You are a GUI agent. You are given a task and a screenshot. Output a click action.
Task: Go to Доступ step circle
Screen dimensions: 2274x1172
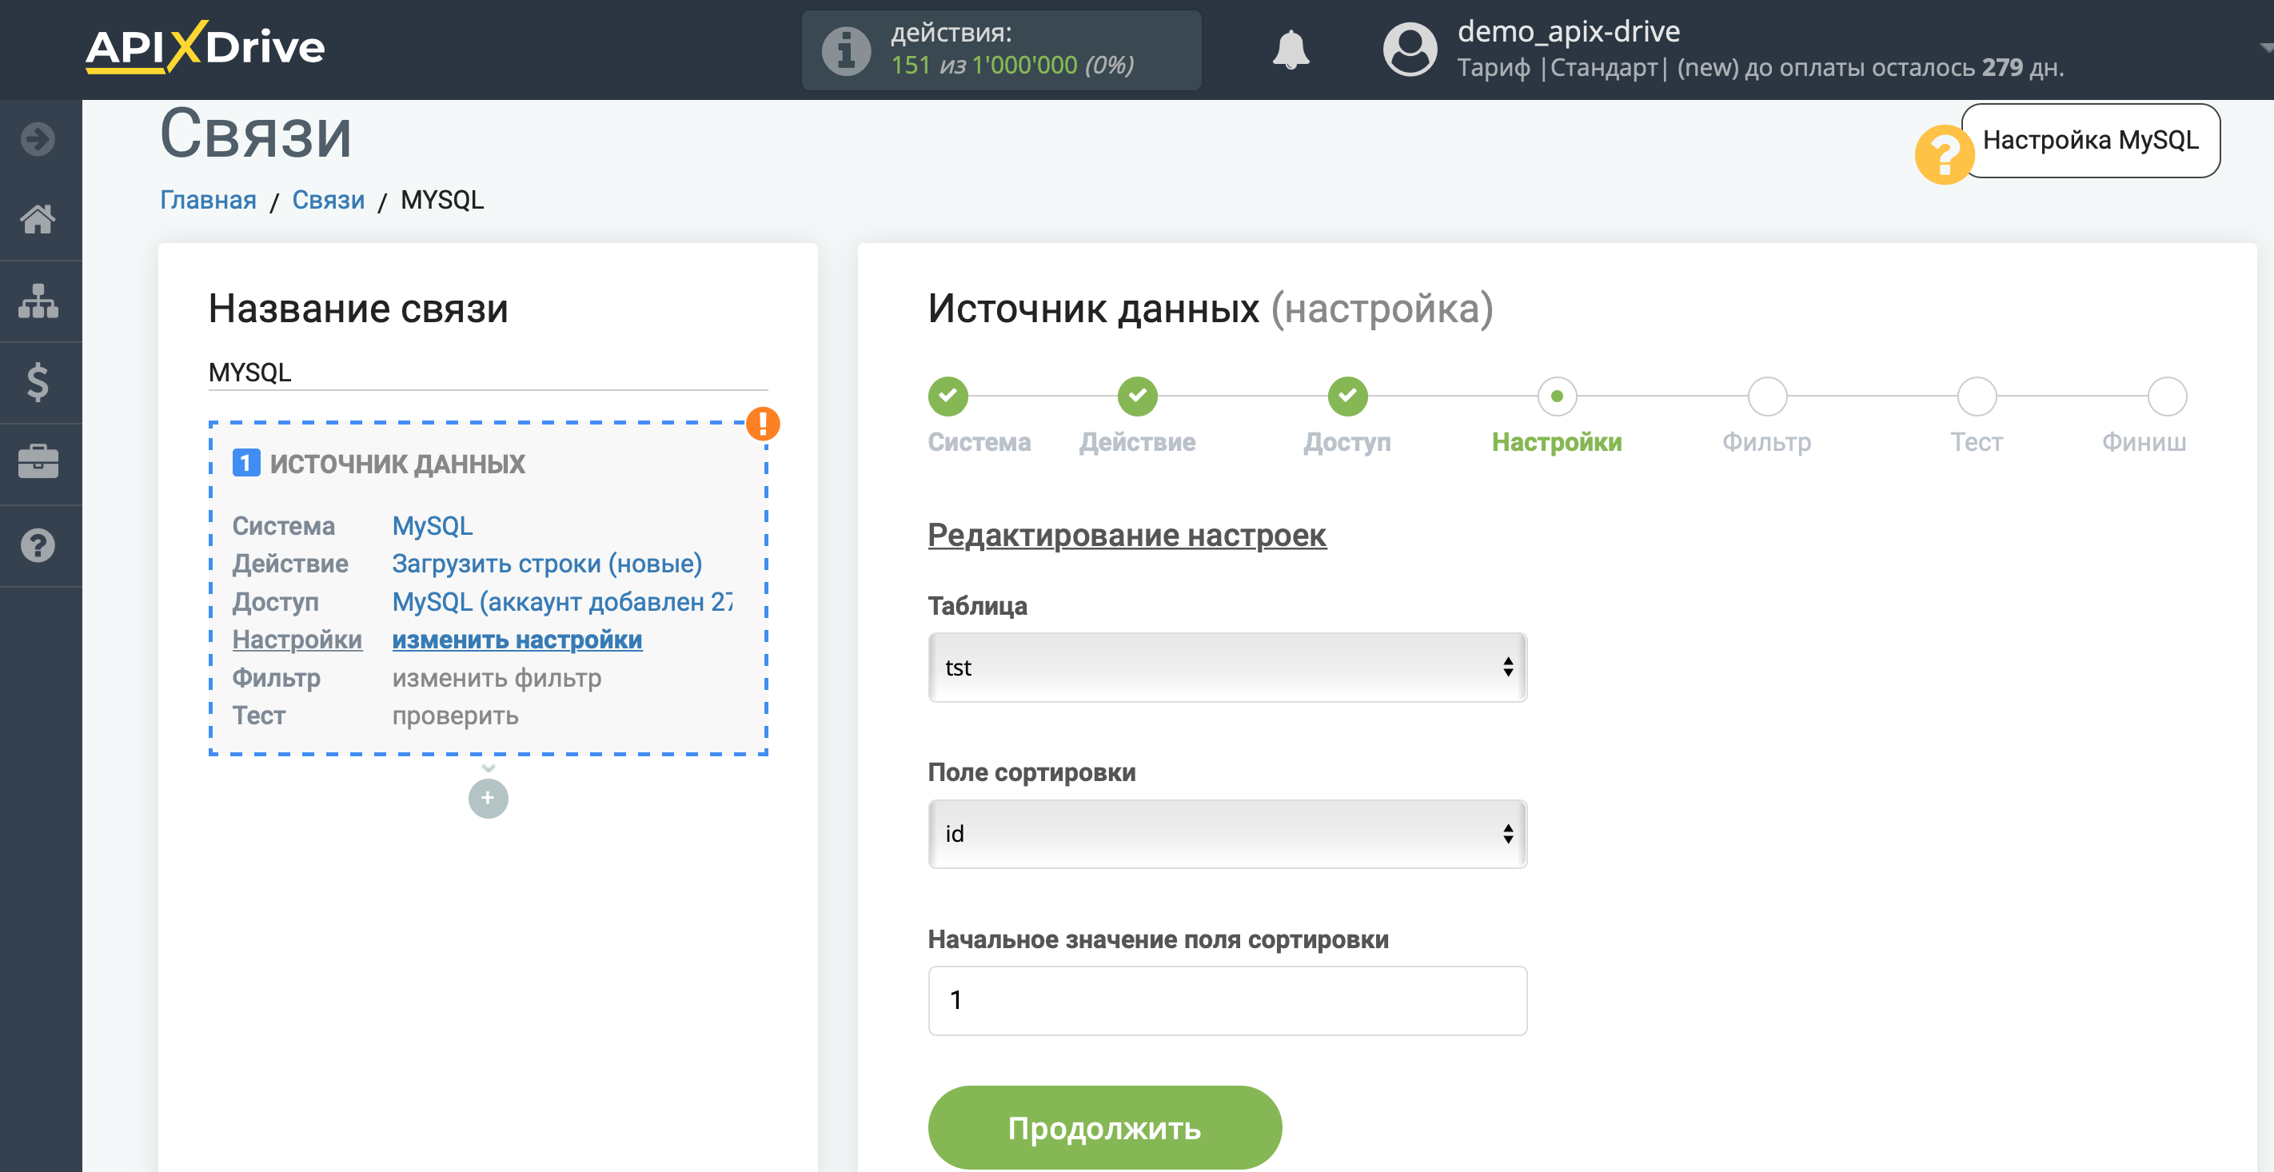coord(1348,397)
